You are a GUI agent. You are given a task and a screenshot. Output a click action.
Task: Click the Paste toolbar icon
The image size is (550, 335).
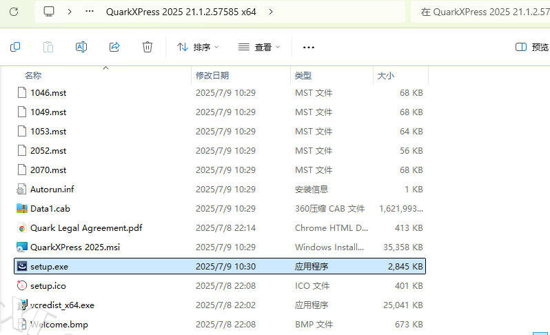tap(48, 47)
